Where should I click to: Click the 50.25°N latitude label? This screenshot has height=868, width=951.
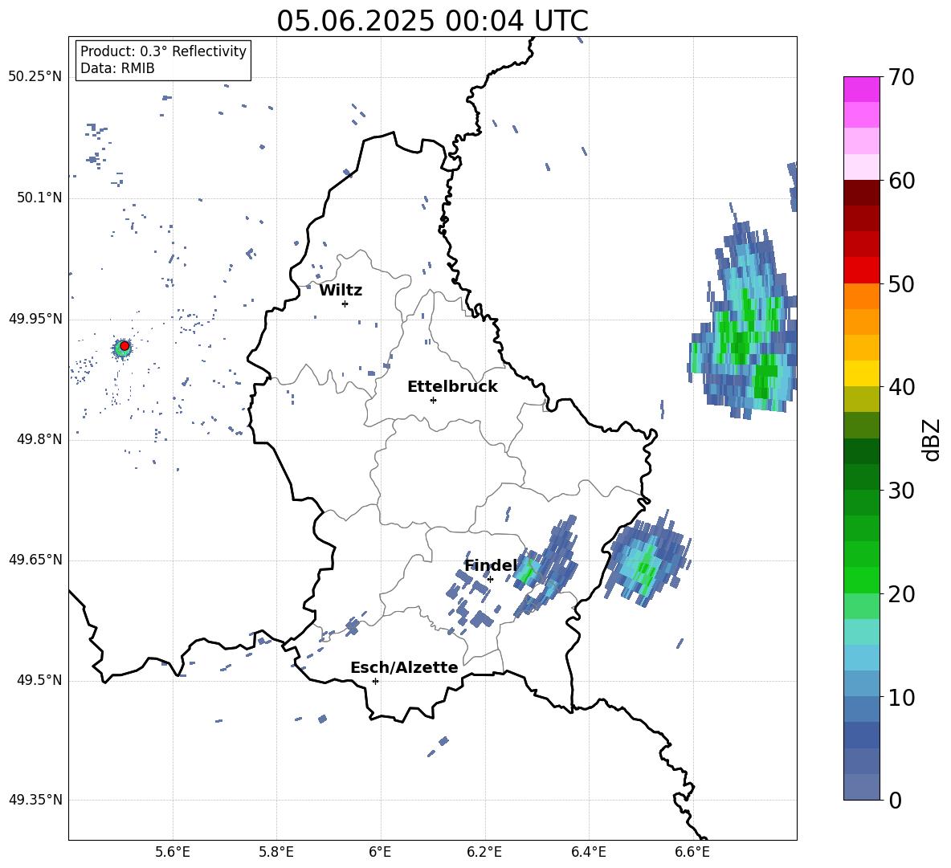pos(35,77)
